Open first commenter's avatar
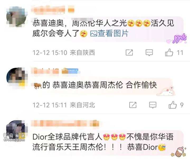190x159 pixels. click(x=16, y=16)
